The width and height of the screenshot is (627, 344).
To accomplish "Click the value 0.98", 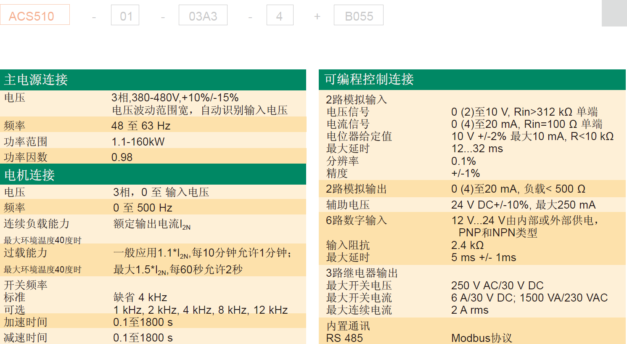I will [122, 157].
